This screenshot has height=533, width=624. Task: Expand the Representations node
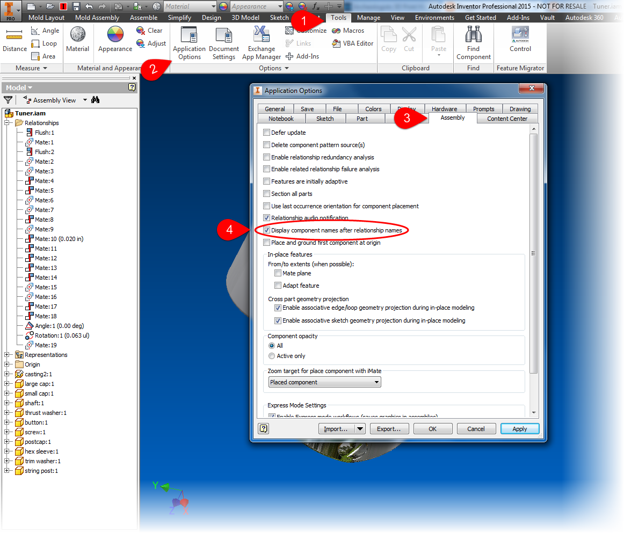point(7,354)
